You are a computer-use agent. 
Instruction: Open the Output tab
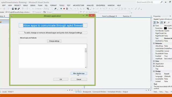click(x=125, y=92)
